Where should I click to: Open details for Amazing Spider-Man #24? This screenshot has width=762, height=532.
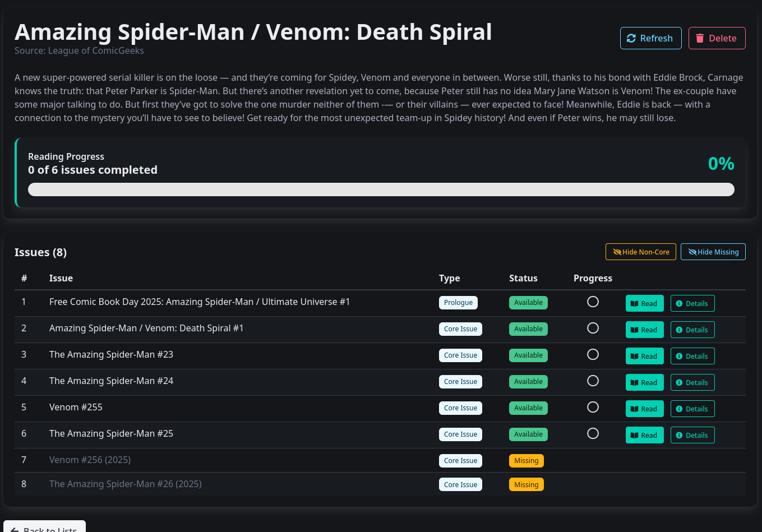(693, 382)
